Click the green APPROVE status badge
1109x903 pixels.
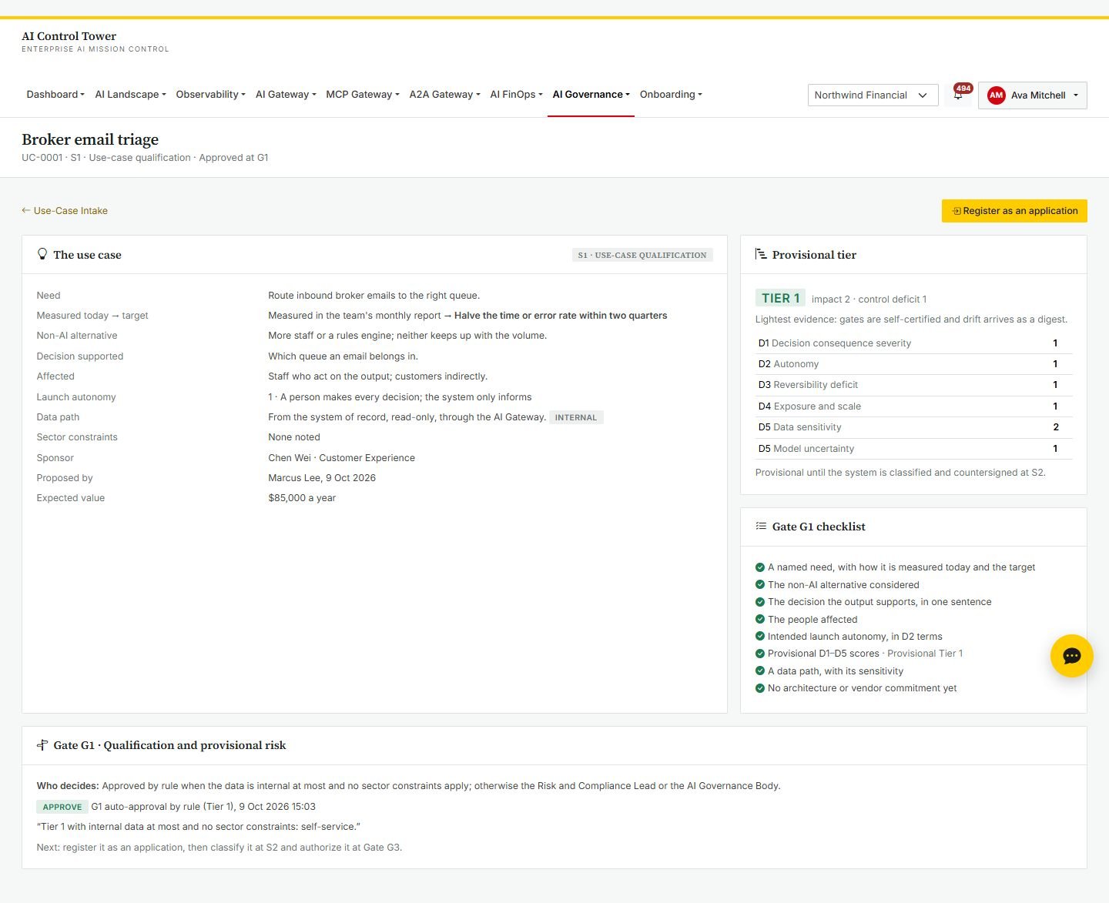[x=62, y=807]
